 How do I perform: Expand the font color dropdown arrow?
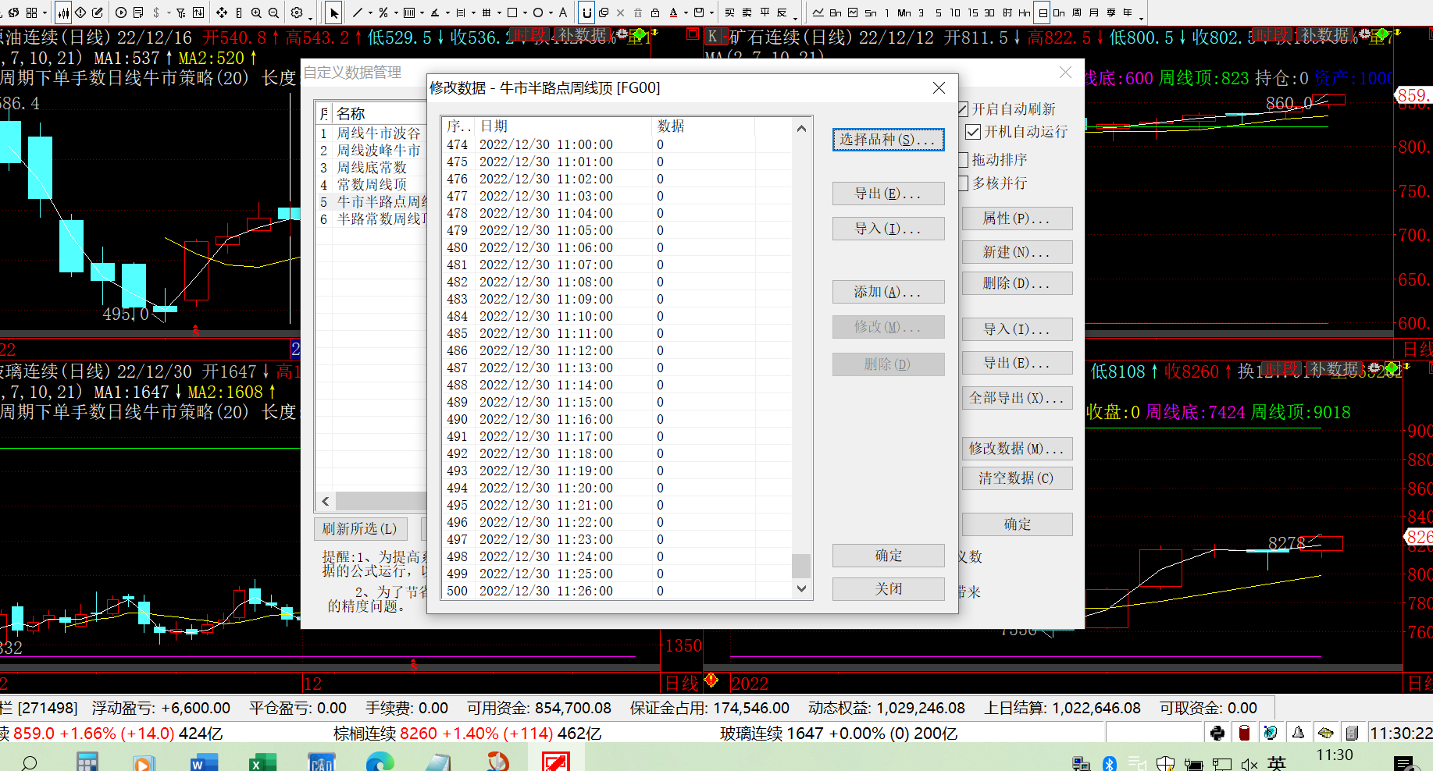[x=686, y=12]
